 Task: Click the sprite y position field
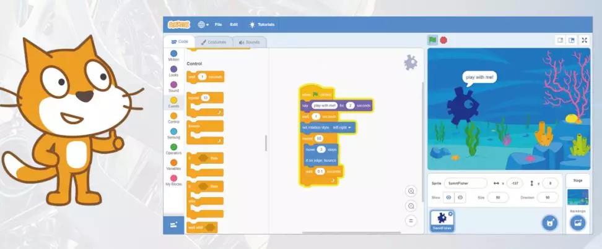[550, 184]
